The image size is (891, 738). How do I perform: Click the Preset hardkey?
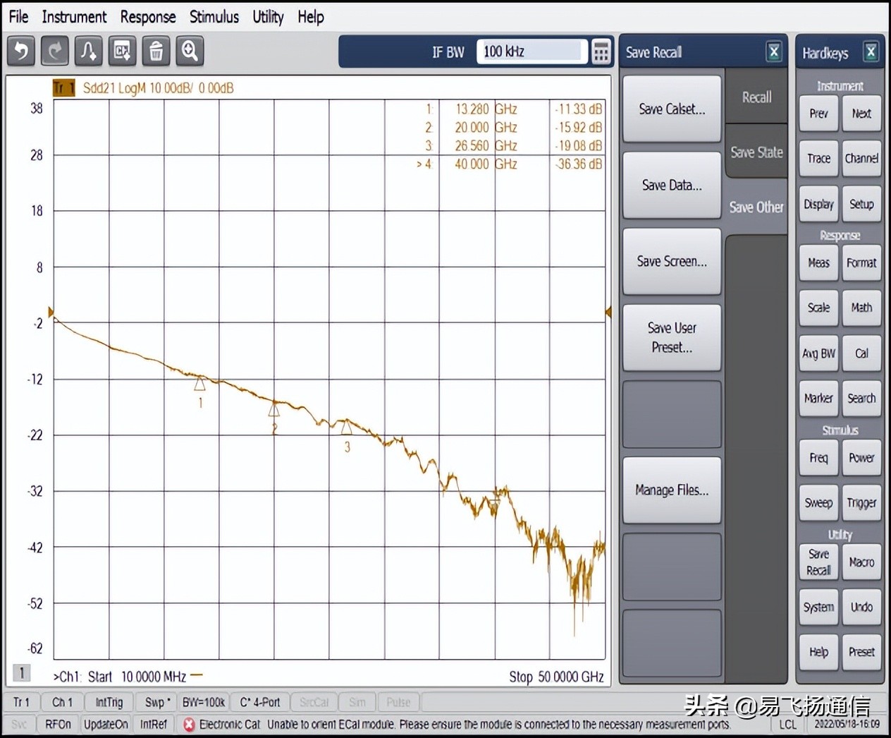(x=861, y=652)
